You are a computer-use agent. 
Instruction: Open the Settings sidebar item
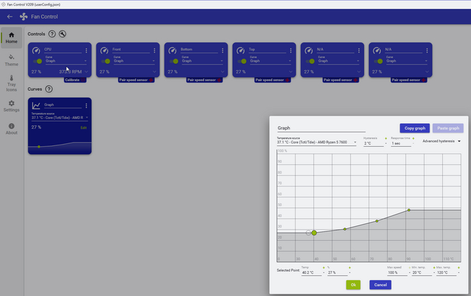pos(11,106)
